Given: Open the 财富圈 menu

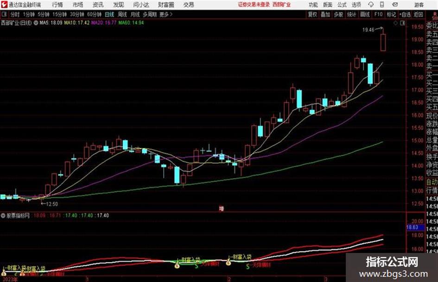Looking at the screenshot, I should point(166,5).
